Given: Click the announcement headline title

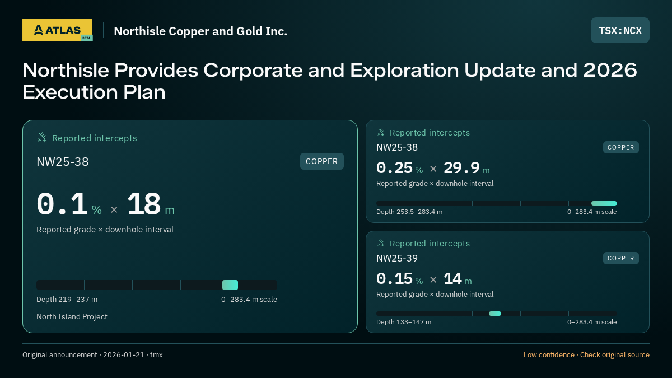Looking at the screenshot, I should [x=330, y=81].
